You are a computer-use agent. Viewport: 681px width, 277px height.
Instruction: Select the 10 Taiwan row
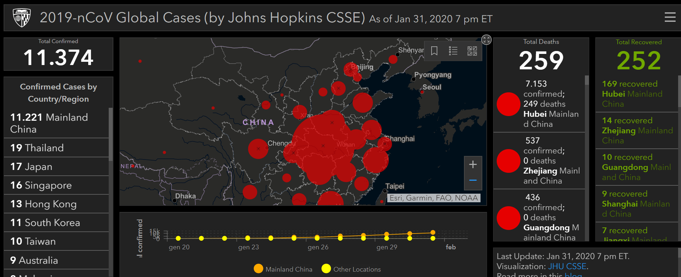(x=56, y=241)
